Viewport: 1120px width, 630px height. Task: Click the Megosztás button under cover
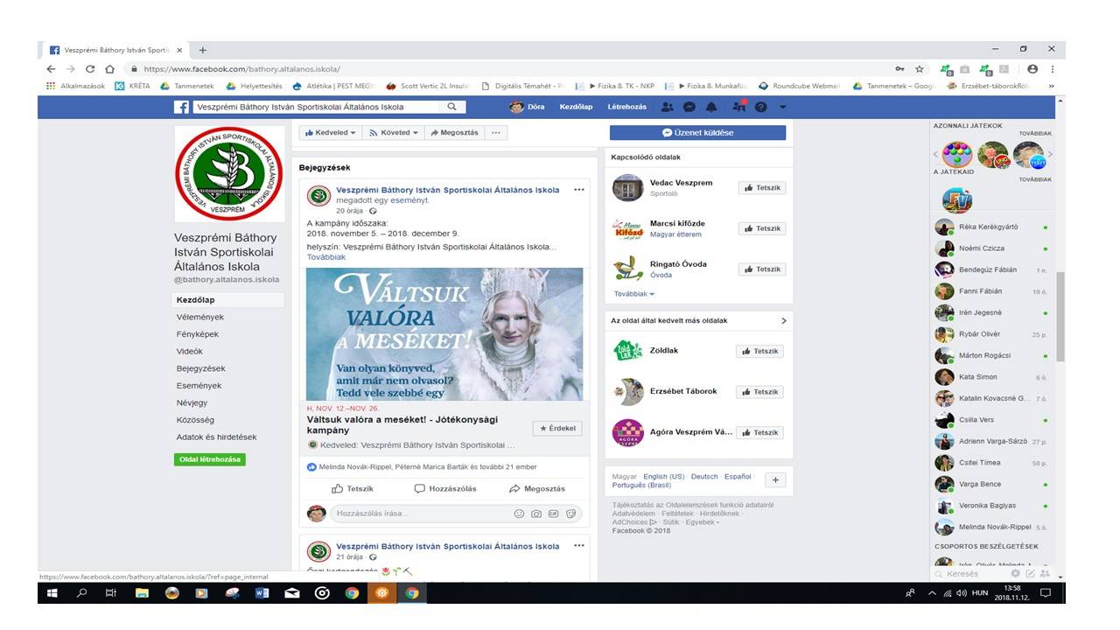point(454,133)
